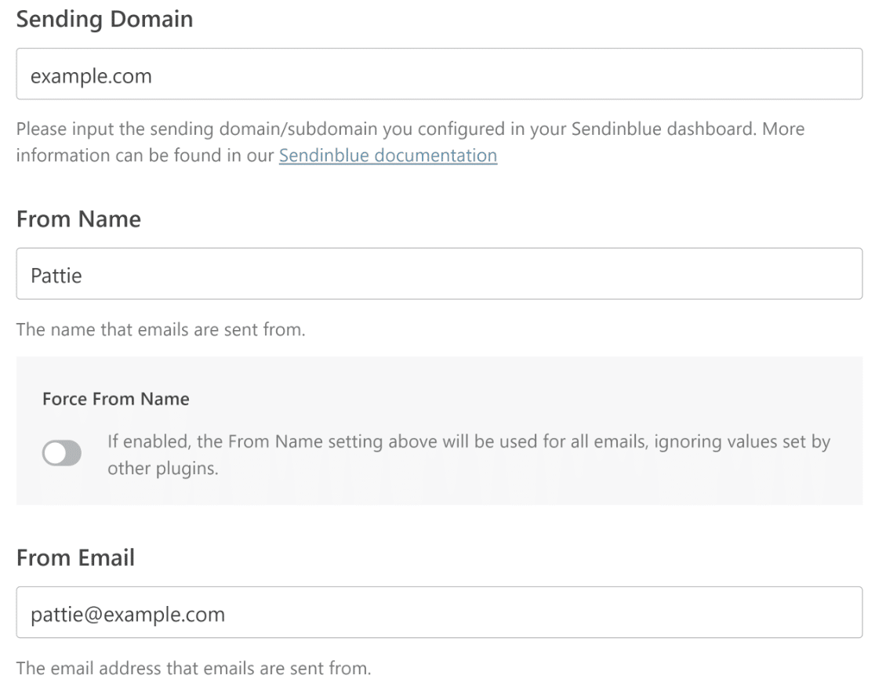The image size is (875, 682).
Task: Click the Sending Domain heading
Action: [105, 19]
